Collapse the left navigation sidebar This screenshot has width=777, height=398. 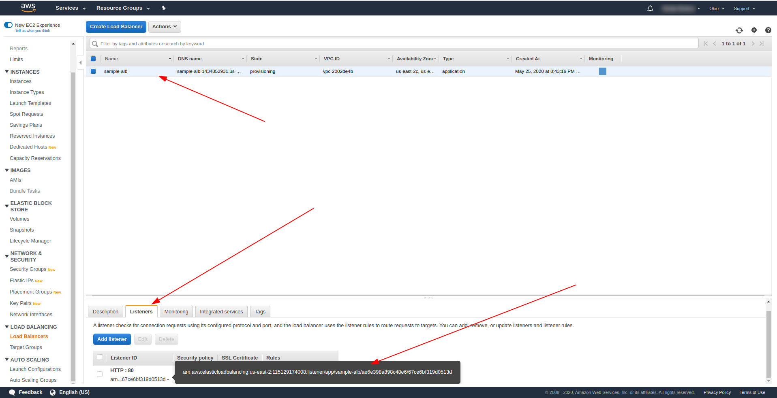[80, 62]
